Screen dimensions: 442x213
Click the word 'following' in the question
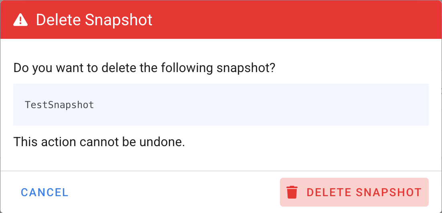point(187,68)
